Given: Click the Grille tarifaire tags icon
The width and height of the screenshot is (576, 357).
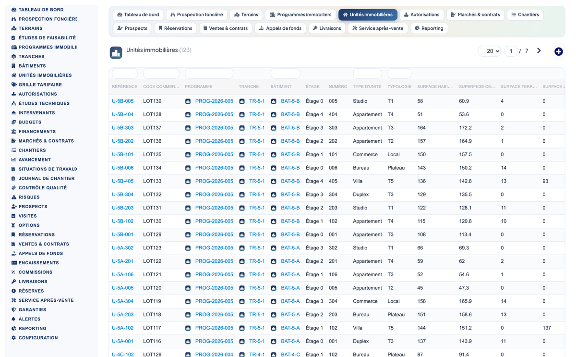Looking at the screenshot, I should coord(14,85).
